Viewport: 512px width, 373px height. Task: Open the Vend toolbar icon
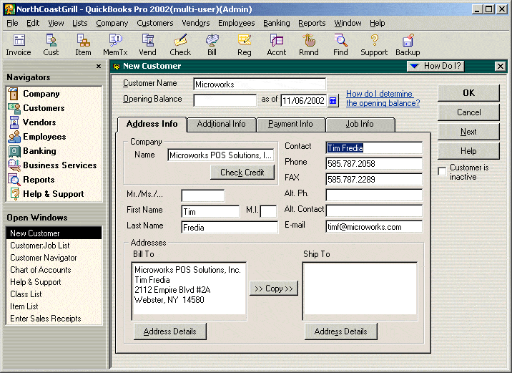147,45
